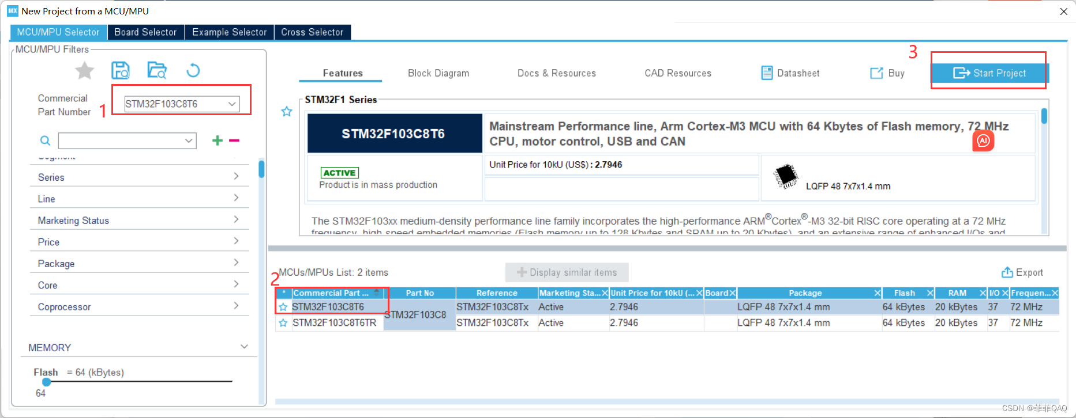1076x418 pixels.
Task: Toggle favorite star for STM32F103C8T6TR row
Action: click(283, 323)
